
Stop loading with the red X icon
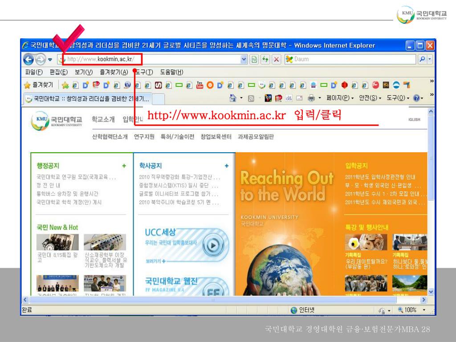[x=276, y=59]
